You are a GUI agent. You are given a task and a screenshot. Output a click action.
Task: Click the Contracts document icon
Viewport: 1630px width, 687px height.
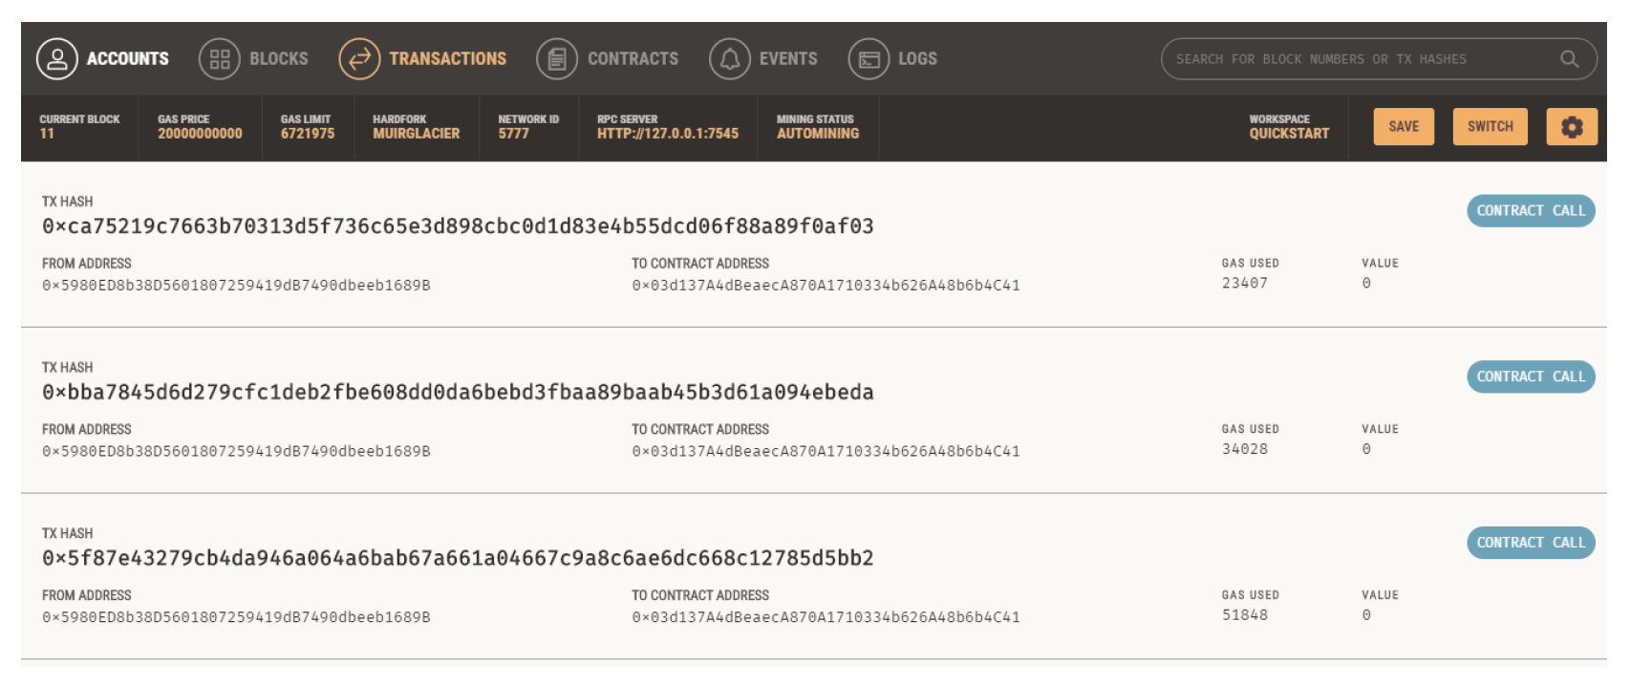[557, 59]
